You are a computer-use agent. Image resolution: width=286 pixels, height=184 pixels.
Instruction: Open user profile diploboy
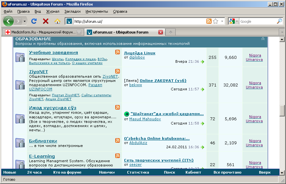pyautogui.click(x=137, y=57)
